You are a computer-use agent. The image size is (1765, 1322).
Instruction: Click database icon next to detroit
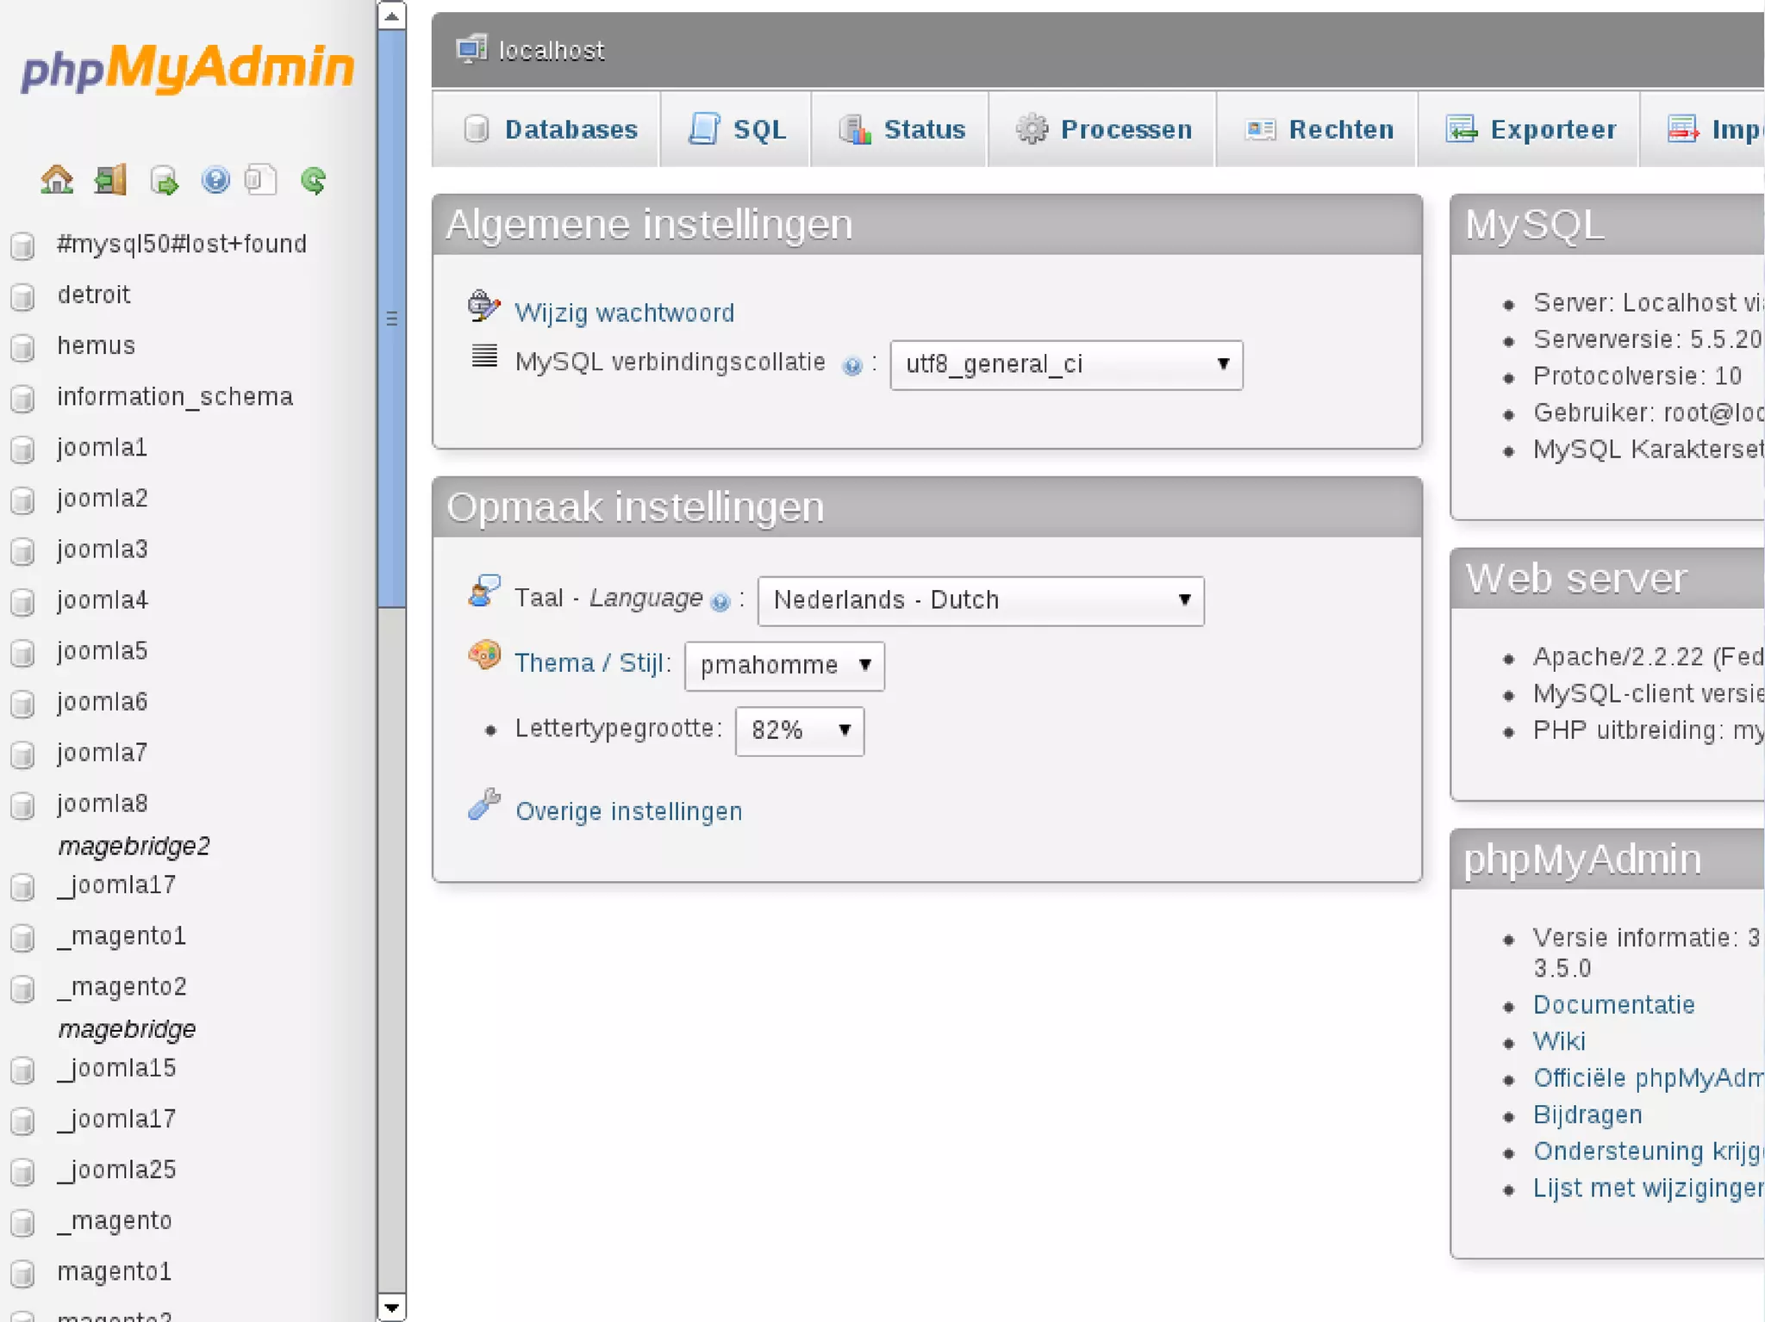pos(23,296)
